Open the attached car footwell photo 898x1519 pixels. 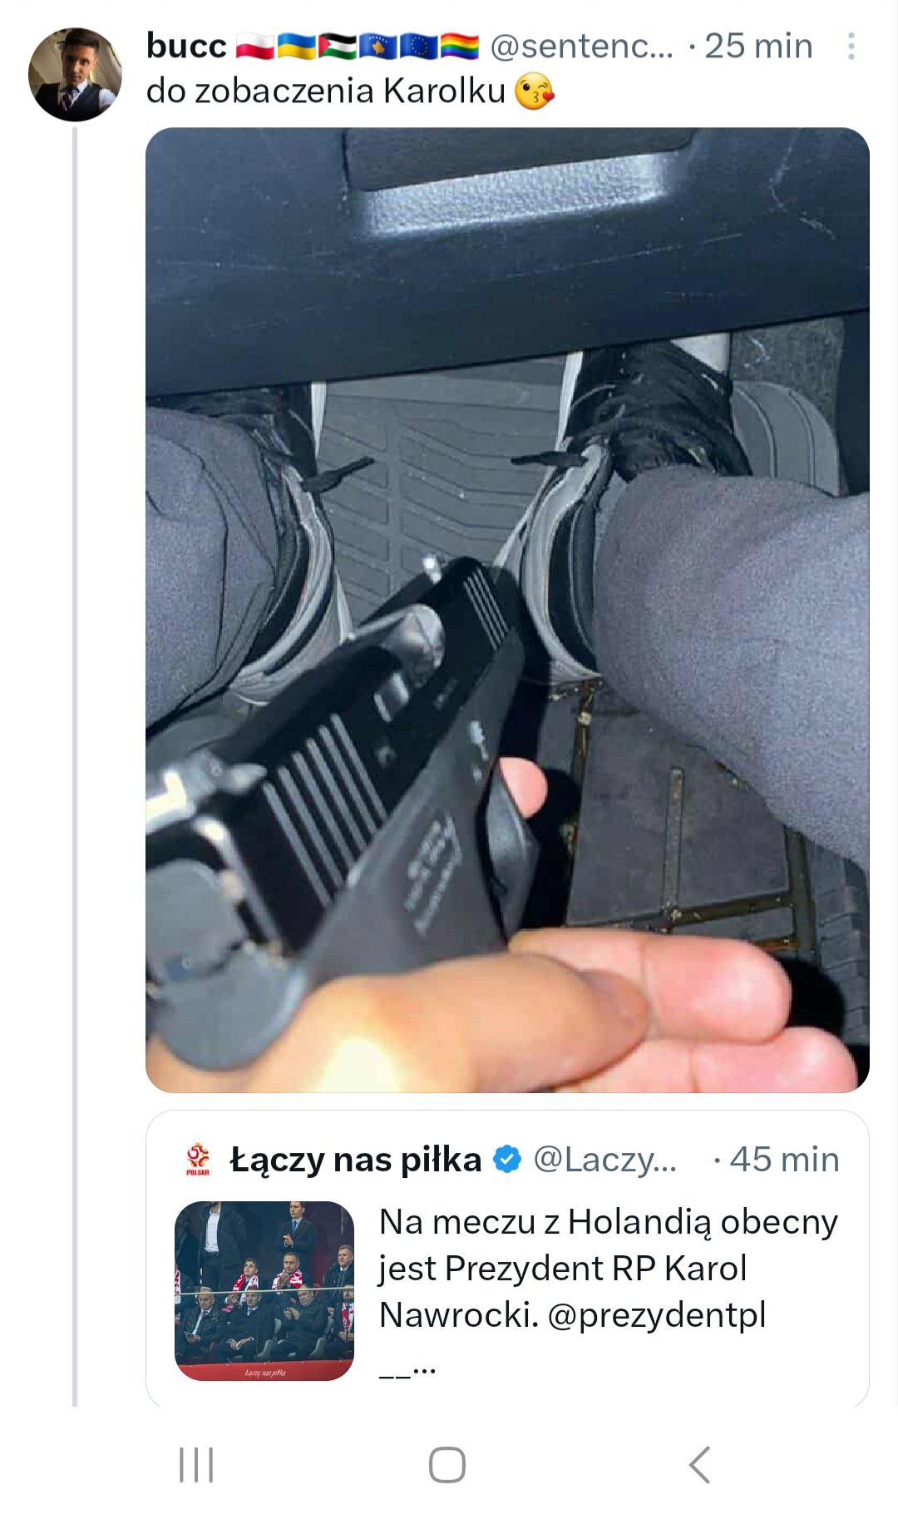[507, 610]
